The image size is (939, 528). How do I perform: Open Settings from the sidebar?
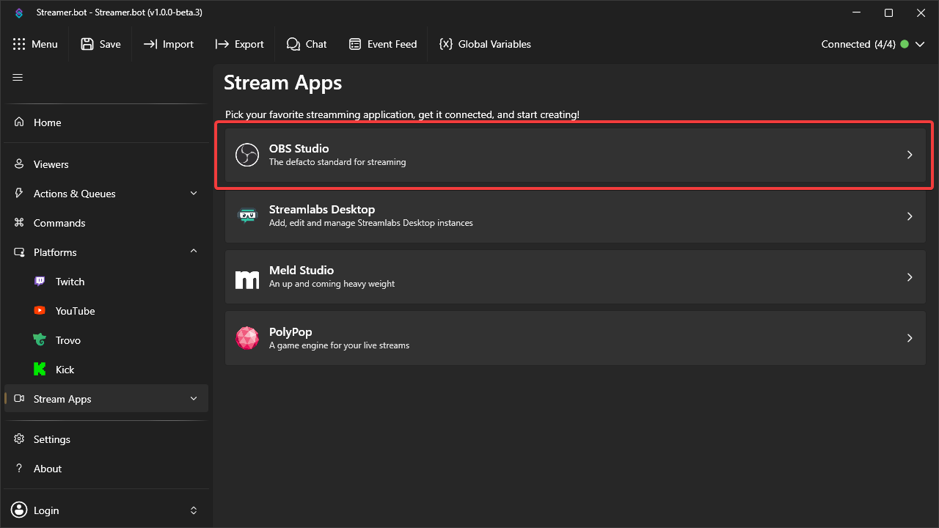point(51,439)
